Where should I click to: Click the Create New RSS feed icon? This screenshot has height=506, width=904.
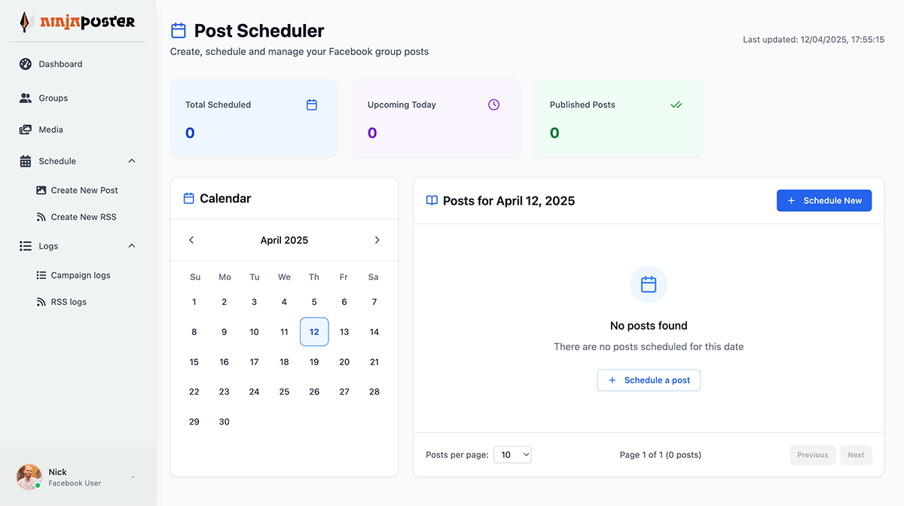[41, 217]
